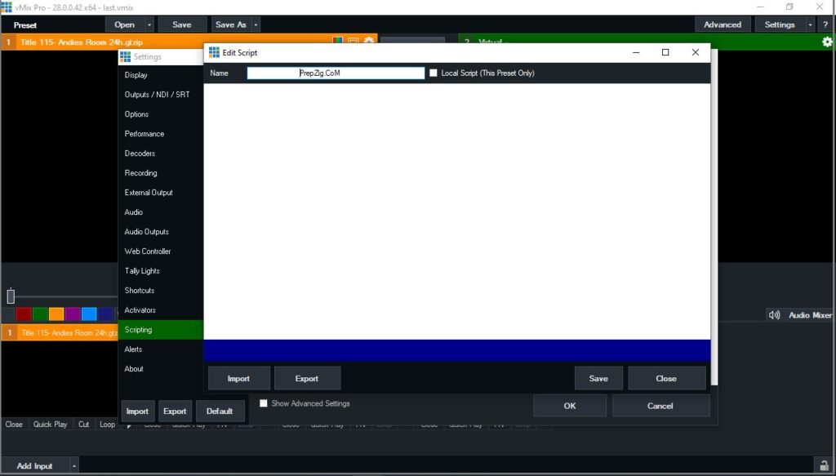This screenshot has height=476, width=836.
Task: Open the Audio Mixer
Action: coord(800,315)
